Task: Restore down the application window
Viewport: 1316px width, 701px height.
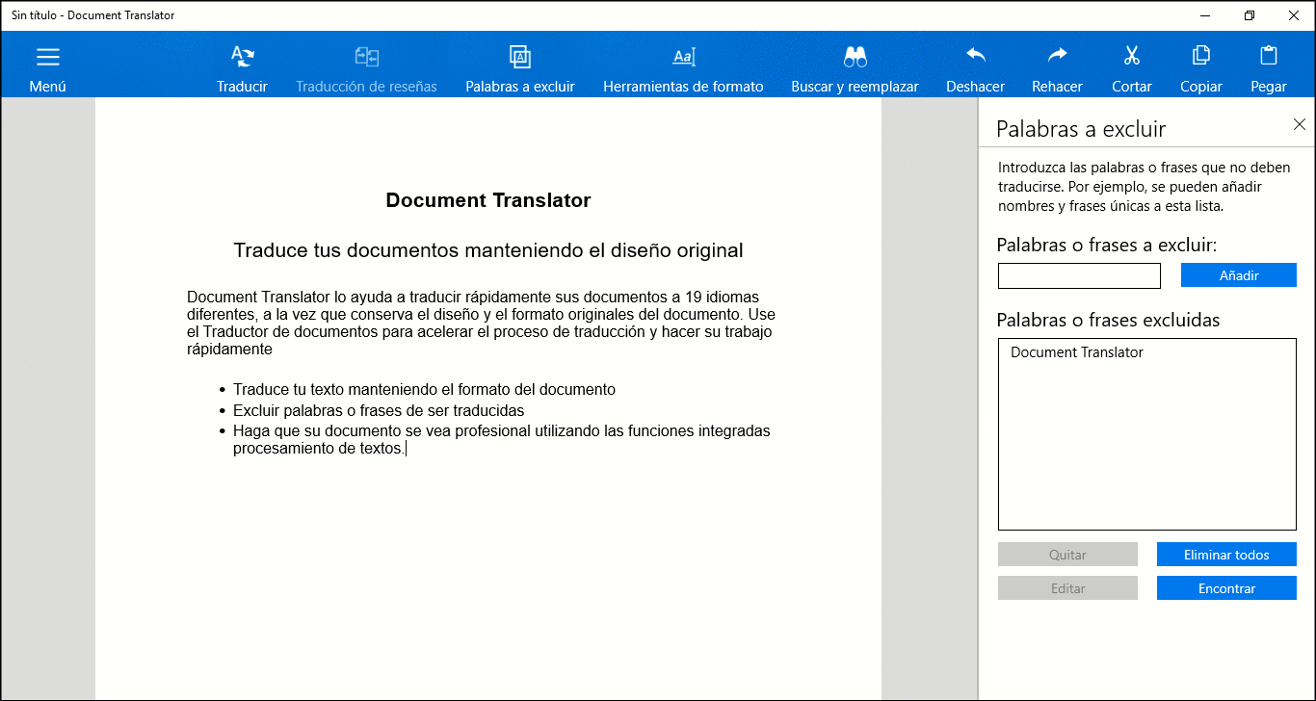Action: pyautogui.click(x=1249, y=15)
